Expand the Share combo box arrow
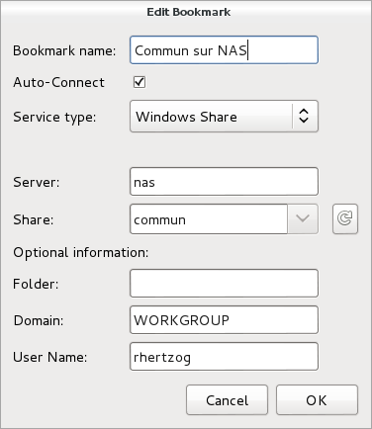 coord(303,219)
